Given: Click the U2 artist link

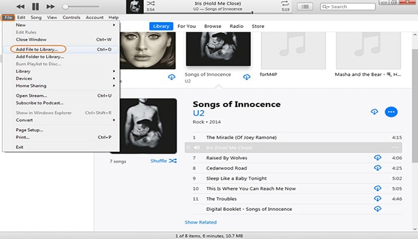Looking at the screenshot, I should [x=199, y=113].
